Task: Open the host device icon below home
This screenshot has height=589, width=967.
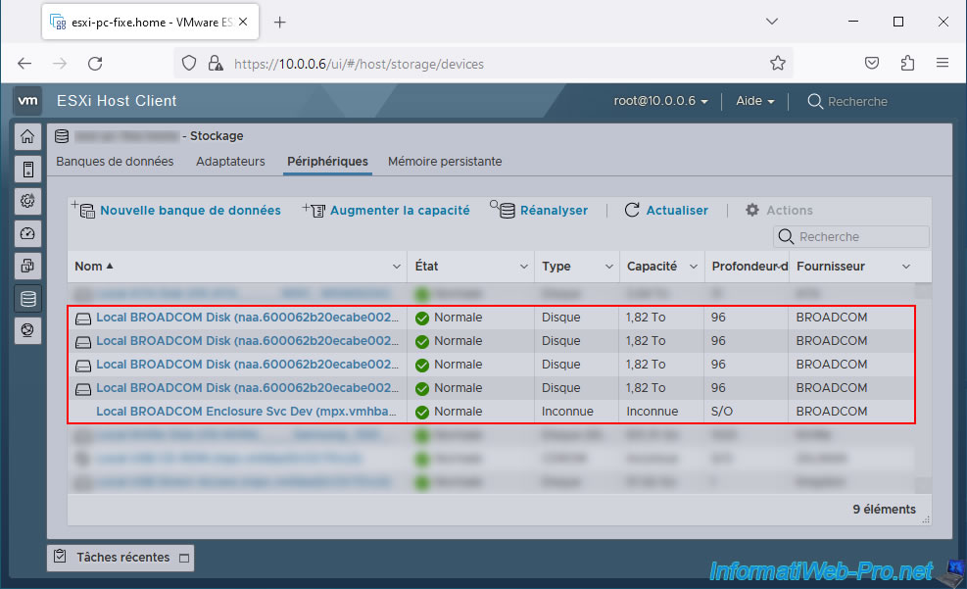Action: point(27,169)
